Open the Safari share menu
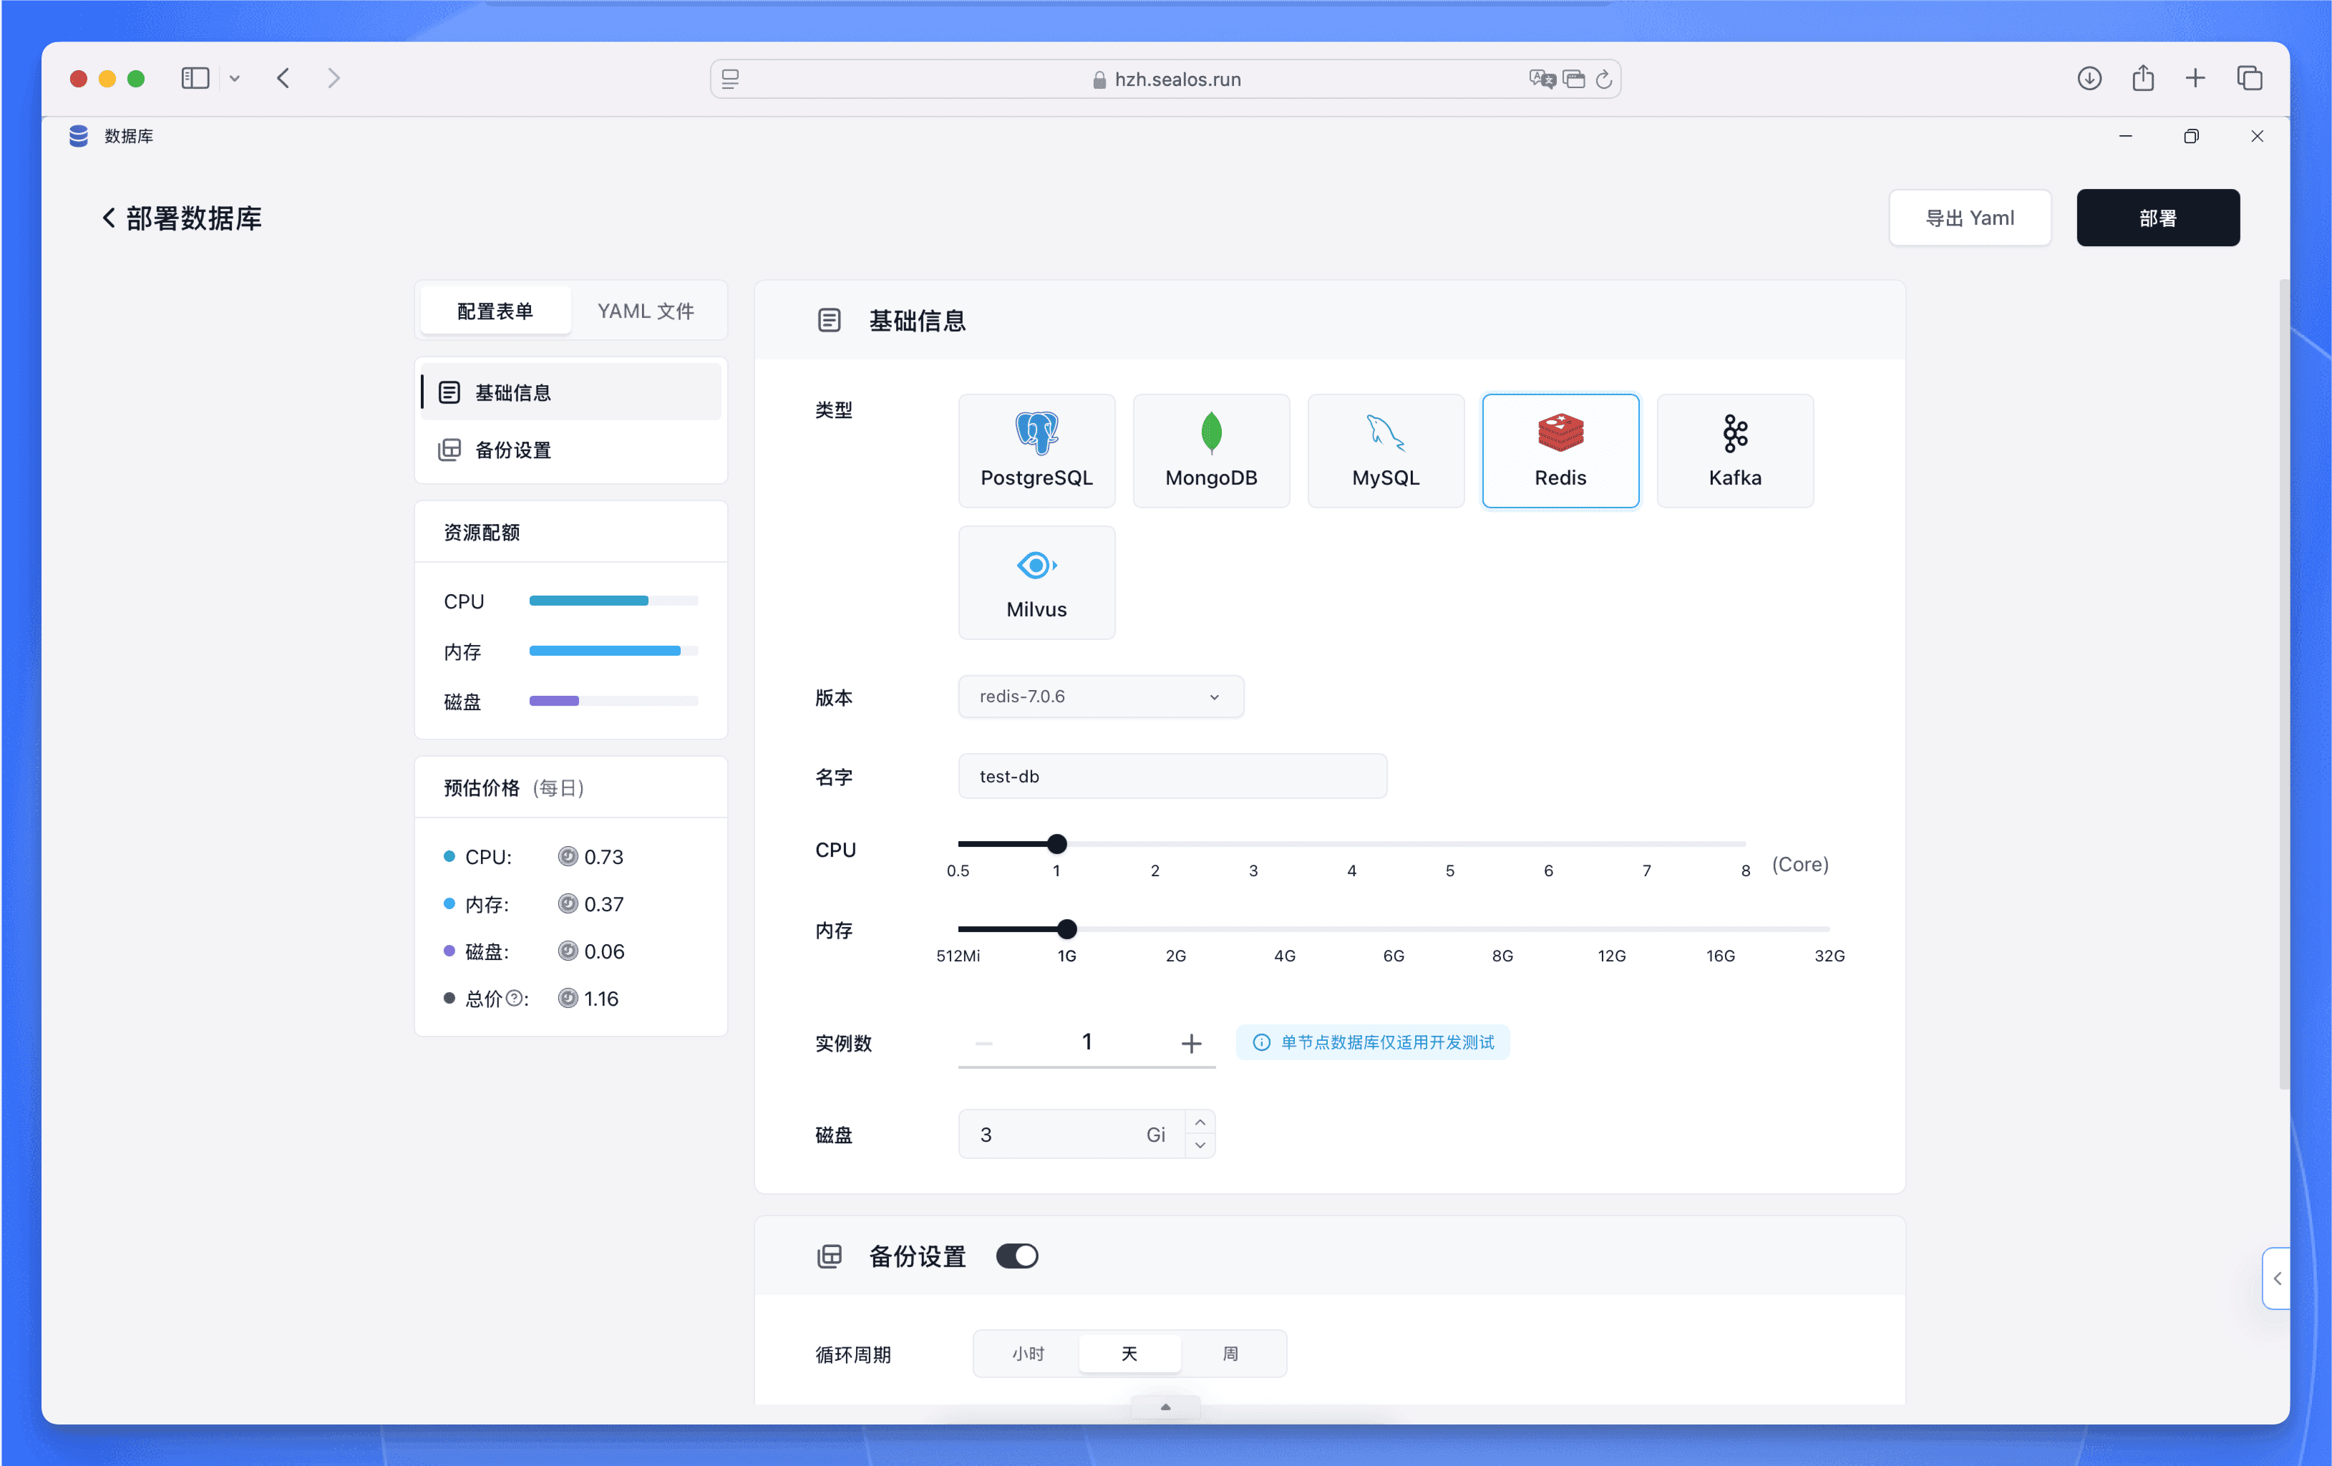The height and width of the screenshot is (1466, 2332). tap(2142, 77)
